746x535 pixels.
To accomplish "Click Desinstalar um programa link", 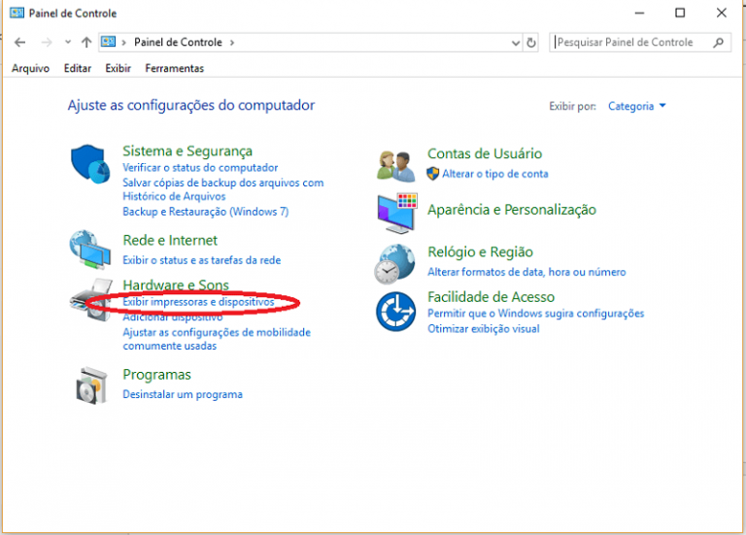I will 183,394.
